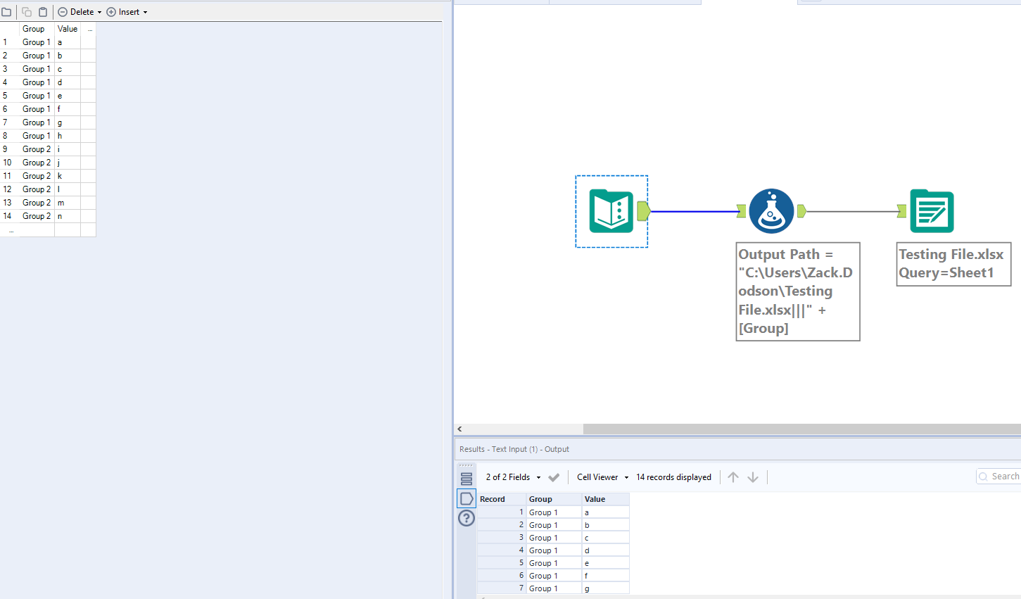Navigate up a record with the up arrow
Image resolution: width=1021 pixels, height=599 pixels.
pos(733,477)
